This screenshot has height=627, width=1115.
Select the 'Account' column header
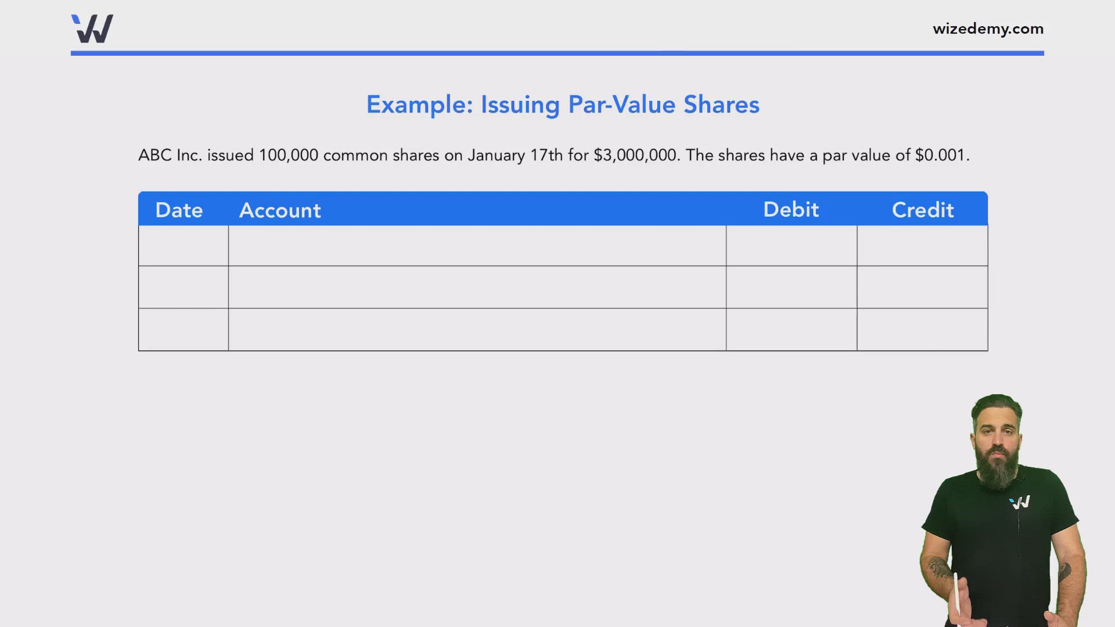tap(280, 210)
